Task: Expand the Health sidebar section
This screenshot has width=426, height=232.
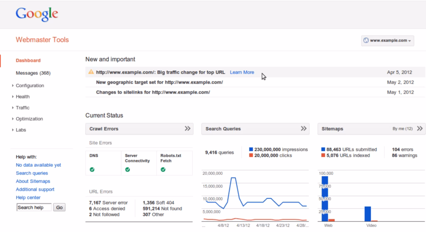Action: (x=22, y=96)
